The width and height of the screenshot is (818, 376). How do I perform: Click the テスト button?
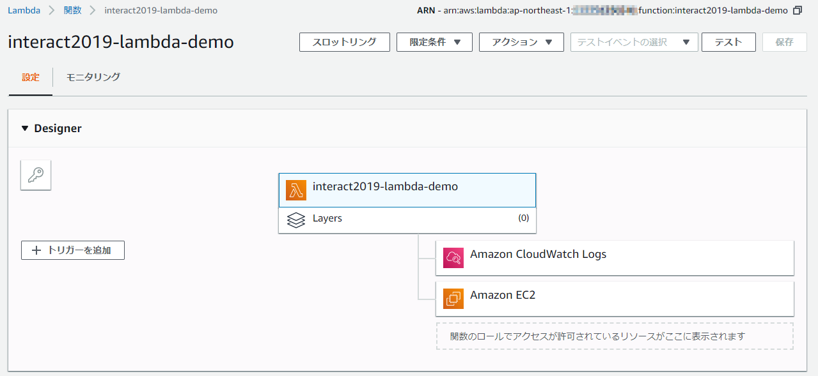(728, 42)
